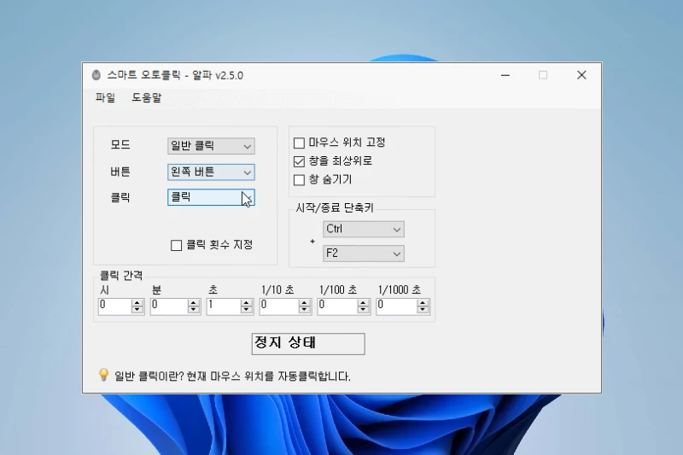Viewport: 683px width, 455px height.
Task: Increase the 초 seconds spinner value
Action: click(247, 302)
